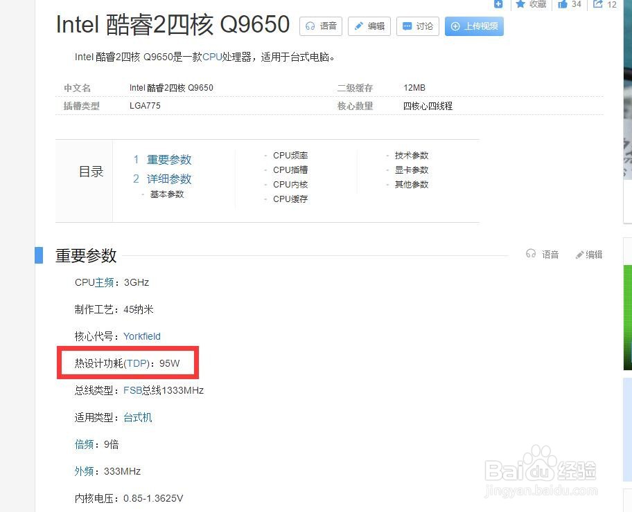Click the blue plus icon at top

point(498,4)
